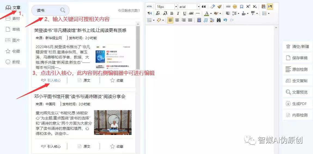Click the magnifier search icon
The image size is (313, 154).
point(63,10)
